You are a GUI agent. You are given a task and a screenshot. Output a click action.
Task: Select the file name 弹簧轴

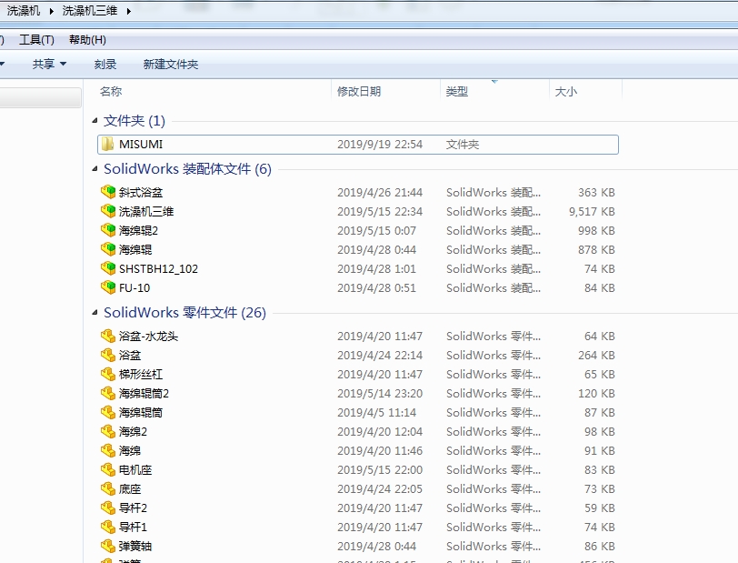135,546
